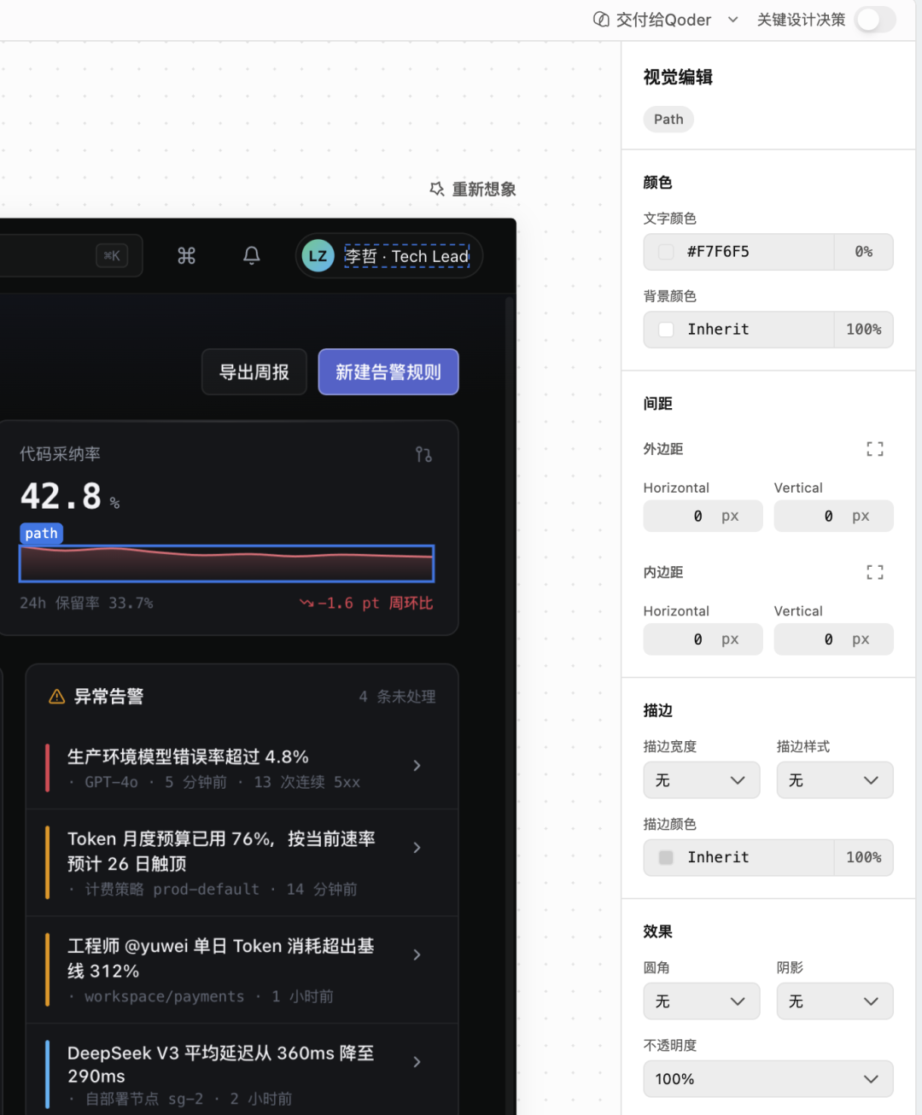Click the blue path tag label
Screen dimensions: 922x1115
(x=41, y=534)
